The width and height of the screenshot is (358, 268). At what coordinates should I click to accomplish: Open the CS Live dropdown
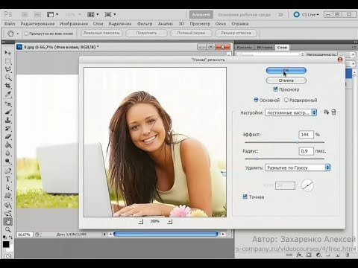click(307, 15)
